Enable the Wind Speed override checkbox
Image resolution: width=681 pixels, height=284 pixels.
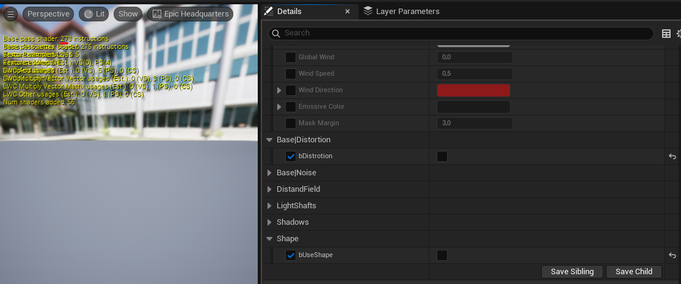pos(291,74)
